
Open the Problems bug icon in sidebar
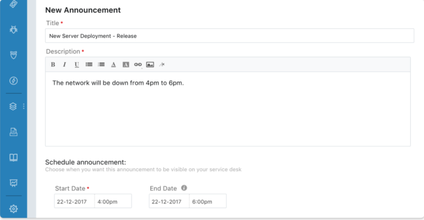click(x=13, y=29)
